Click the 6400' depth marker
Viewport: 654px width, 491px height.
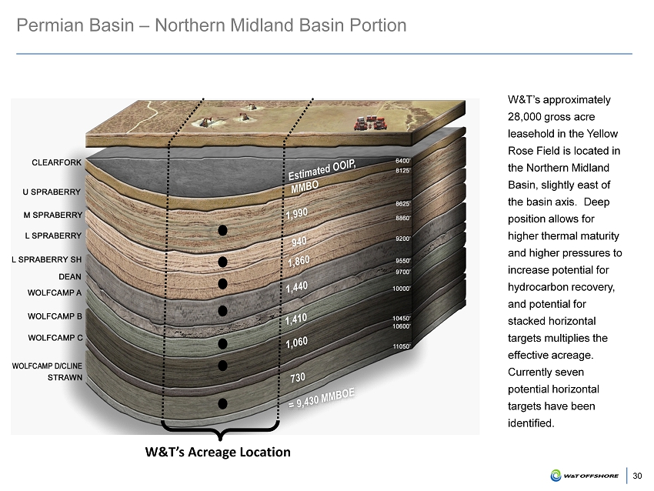(x=402, y=161)
